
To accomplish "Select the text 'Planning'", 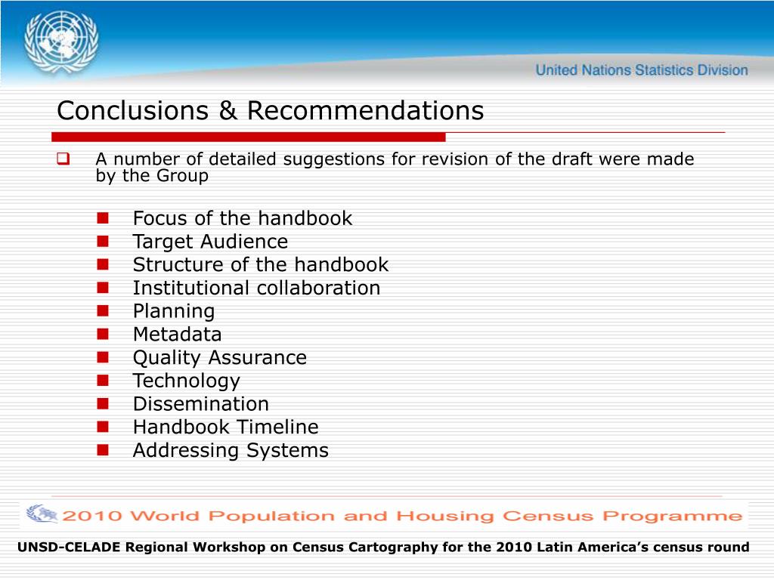I will coord(174,311).
